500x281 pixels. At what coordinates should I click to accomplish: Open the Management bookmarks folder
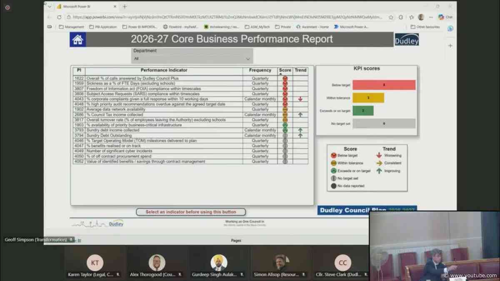click(x=72, y=27)
